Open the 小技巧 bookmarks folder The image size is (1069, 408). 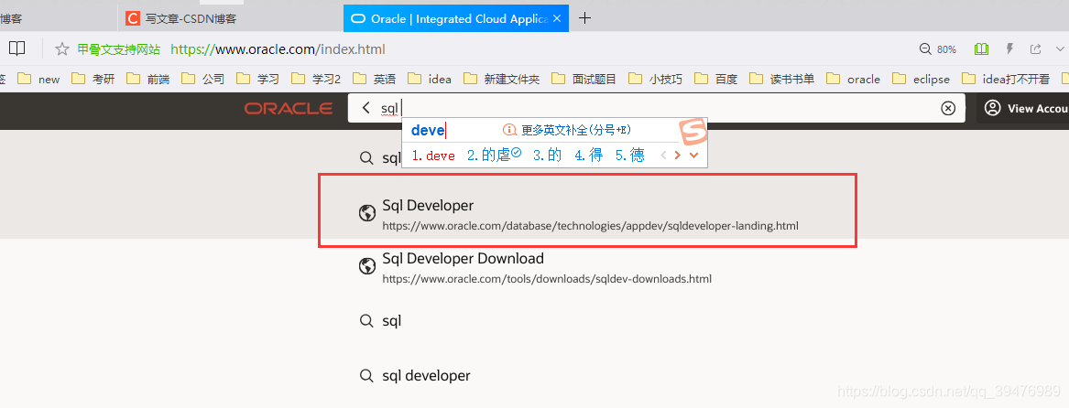655,79
